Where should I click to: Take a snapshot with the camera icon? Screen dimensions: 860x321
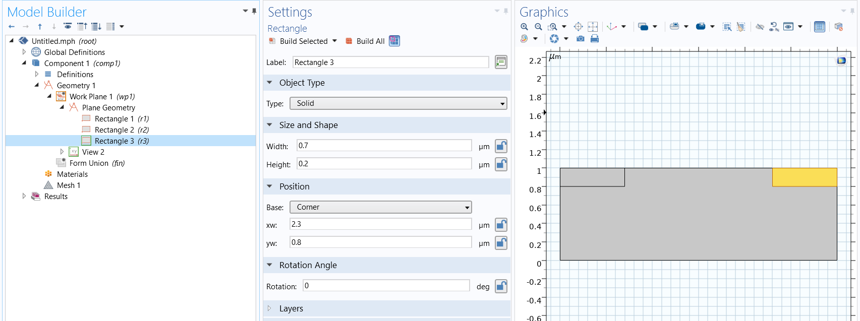click(581, 39)
